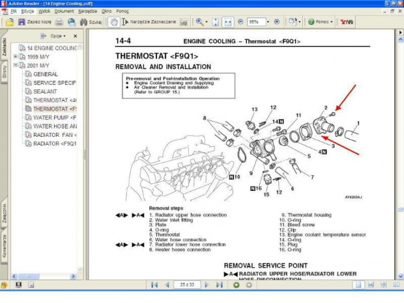
Task: Switch to the Zakładki side tab
Action: click(4, 47)
